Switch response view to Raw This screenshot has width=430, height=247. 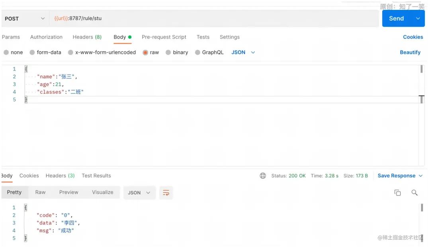[x=40, y=192]
